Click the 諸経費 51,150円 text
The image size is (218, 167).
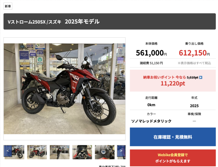tap(151, 63)
